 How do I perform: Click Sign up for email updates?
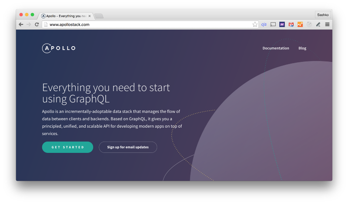[x=128, y=147]
